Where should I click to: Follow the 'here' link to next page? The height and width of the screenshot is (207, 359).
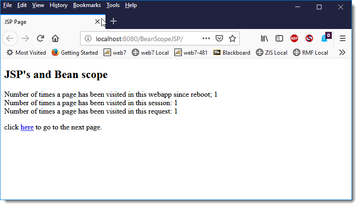pos(27,127)
